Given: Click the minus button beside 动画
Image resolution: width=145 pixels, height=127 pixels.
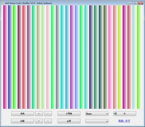Looking at the screenshot, I should [x=48, y=121].
